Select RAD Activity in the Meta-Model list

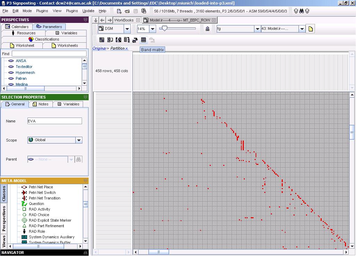coord(39,209)
